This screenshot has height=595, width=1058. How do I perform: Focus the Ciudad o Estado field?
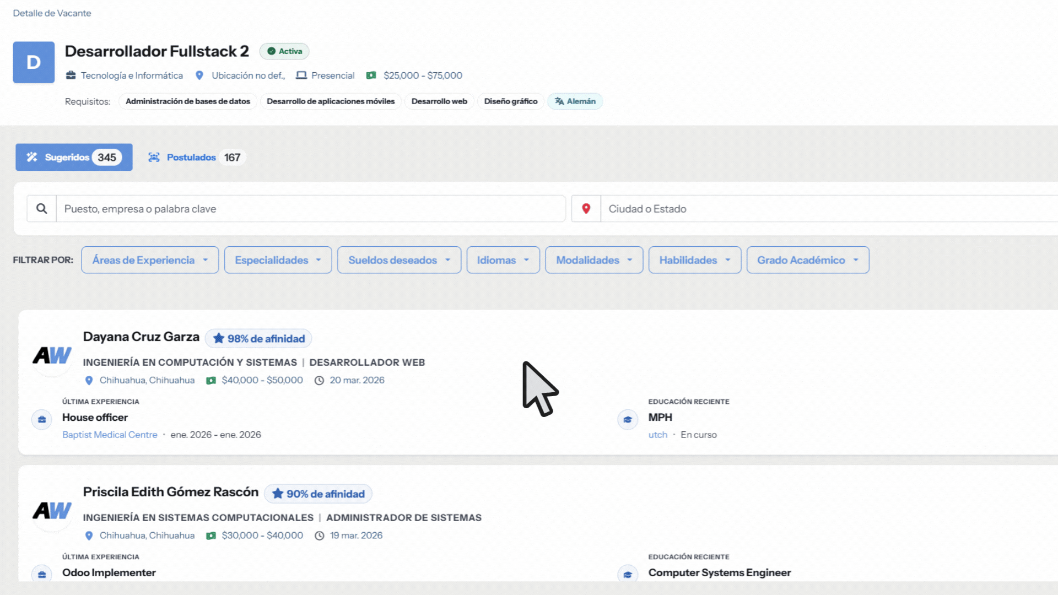(x=827, y=209)
